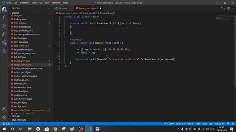Open Windows Start menu
Image resolution: width=236 pixels, height=132 pixels.
coord(4,129)
